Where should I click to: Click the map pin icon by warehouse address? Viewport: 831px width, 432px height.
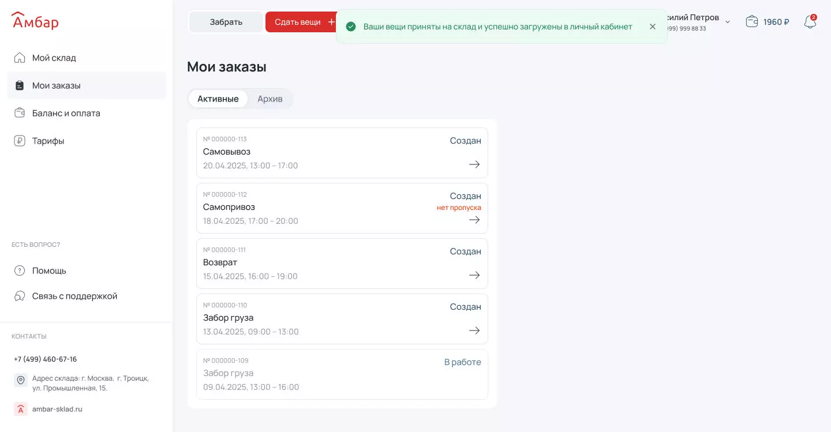[21, 380]
